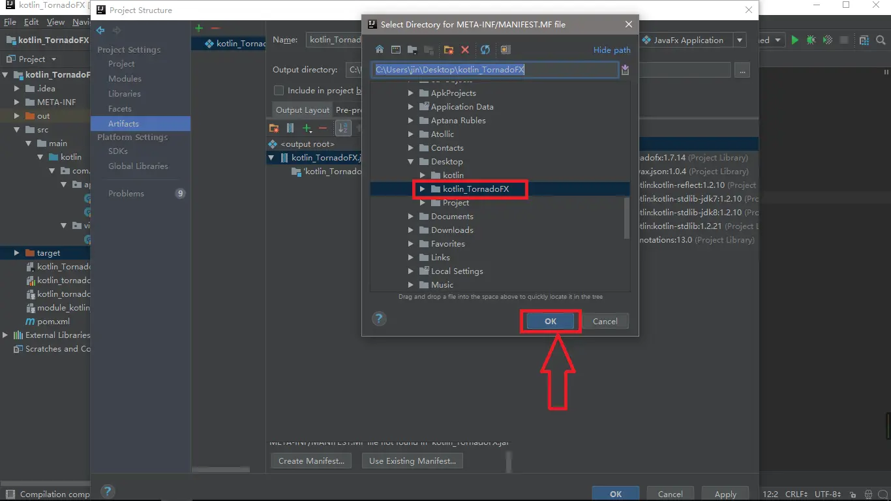
Task: Go to home directory in file chooser
Action: pyautogui.click(x=380, y=50)
